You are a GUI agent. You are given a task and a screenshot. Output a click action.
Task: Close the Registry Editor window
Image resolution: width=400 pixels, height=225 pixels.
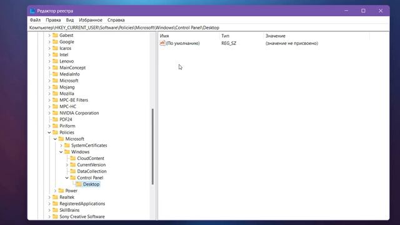(x=381, y=11)
